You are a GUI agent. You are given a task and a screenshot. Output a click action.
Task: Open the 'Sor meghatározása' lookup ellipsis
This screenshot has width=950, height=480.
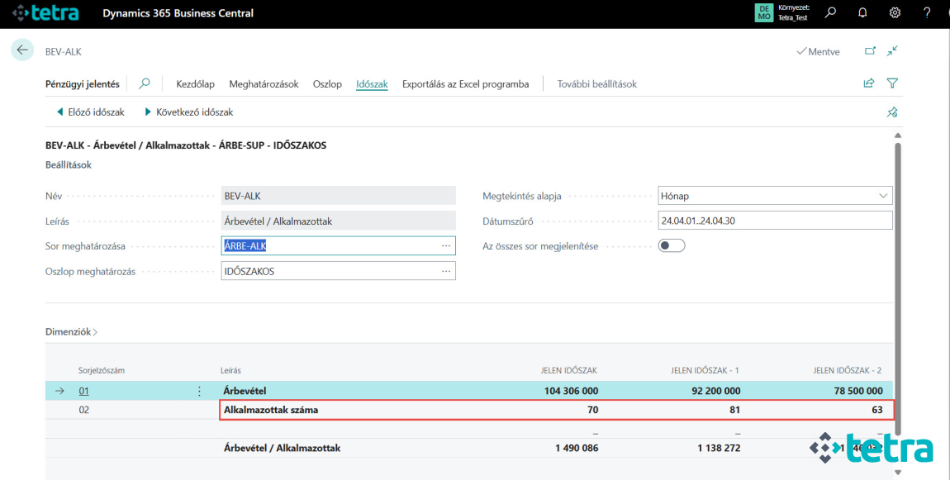(445, 245)
